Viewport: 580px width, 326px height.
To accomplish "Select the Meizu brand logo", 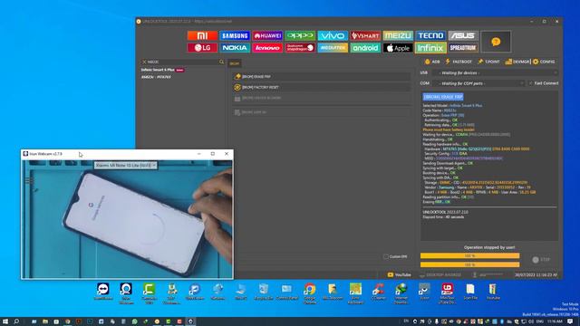I will (398, 35).
